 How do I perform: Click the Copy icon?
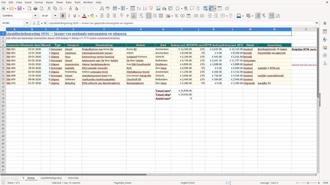(x=55, y=8)
